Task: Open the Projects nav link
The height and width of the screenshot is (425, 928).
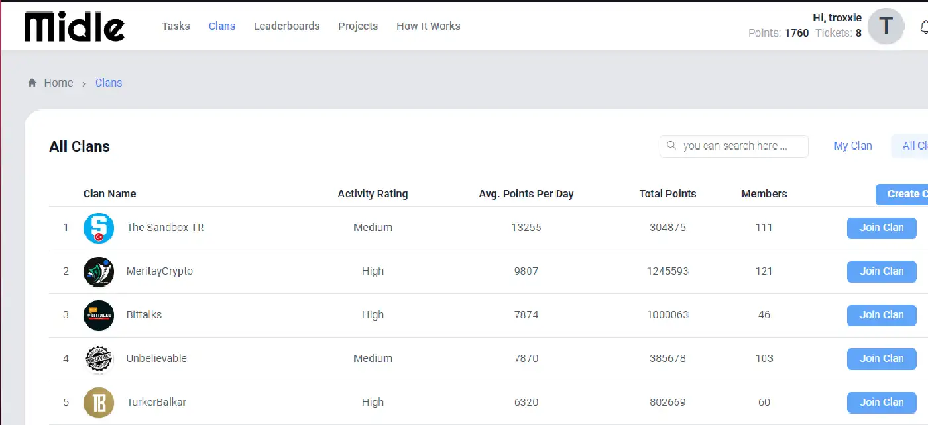Action: tap(358, 26)
